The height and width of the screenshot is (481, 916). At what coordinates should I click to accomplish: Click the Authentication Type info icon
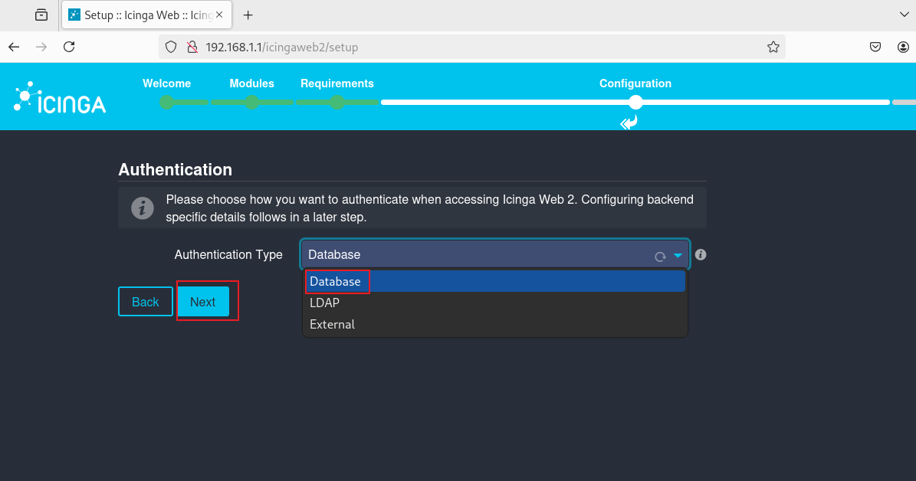tap(701, 254)
